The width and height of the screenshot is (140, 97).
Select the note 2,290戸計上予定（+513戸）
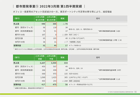pos(78,77)
